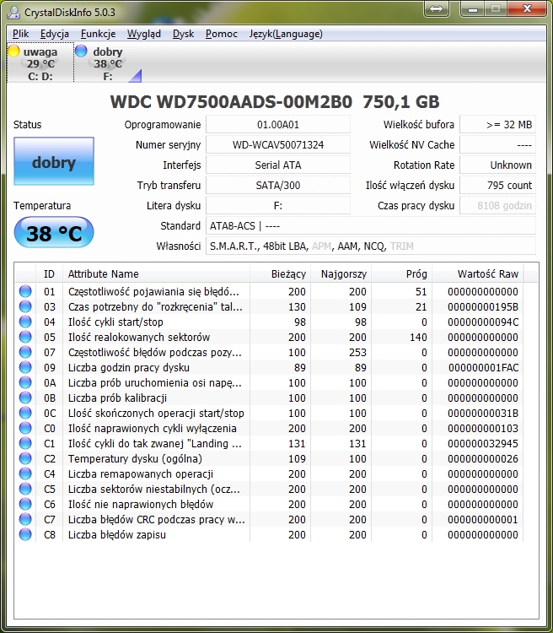
Task: Click the blue triangle next to drive F:
Action: tap(136, 76)
